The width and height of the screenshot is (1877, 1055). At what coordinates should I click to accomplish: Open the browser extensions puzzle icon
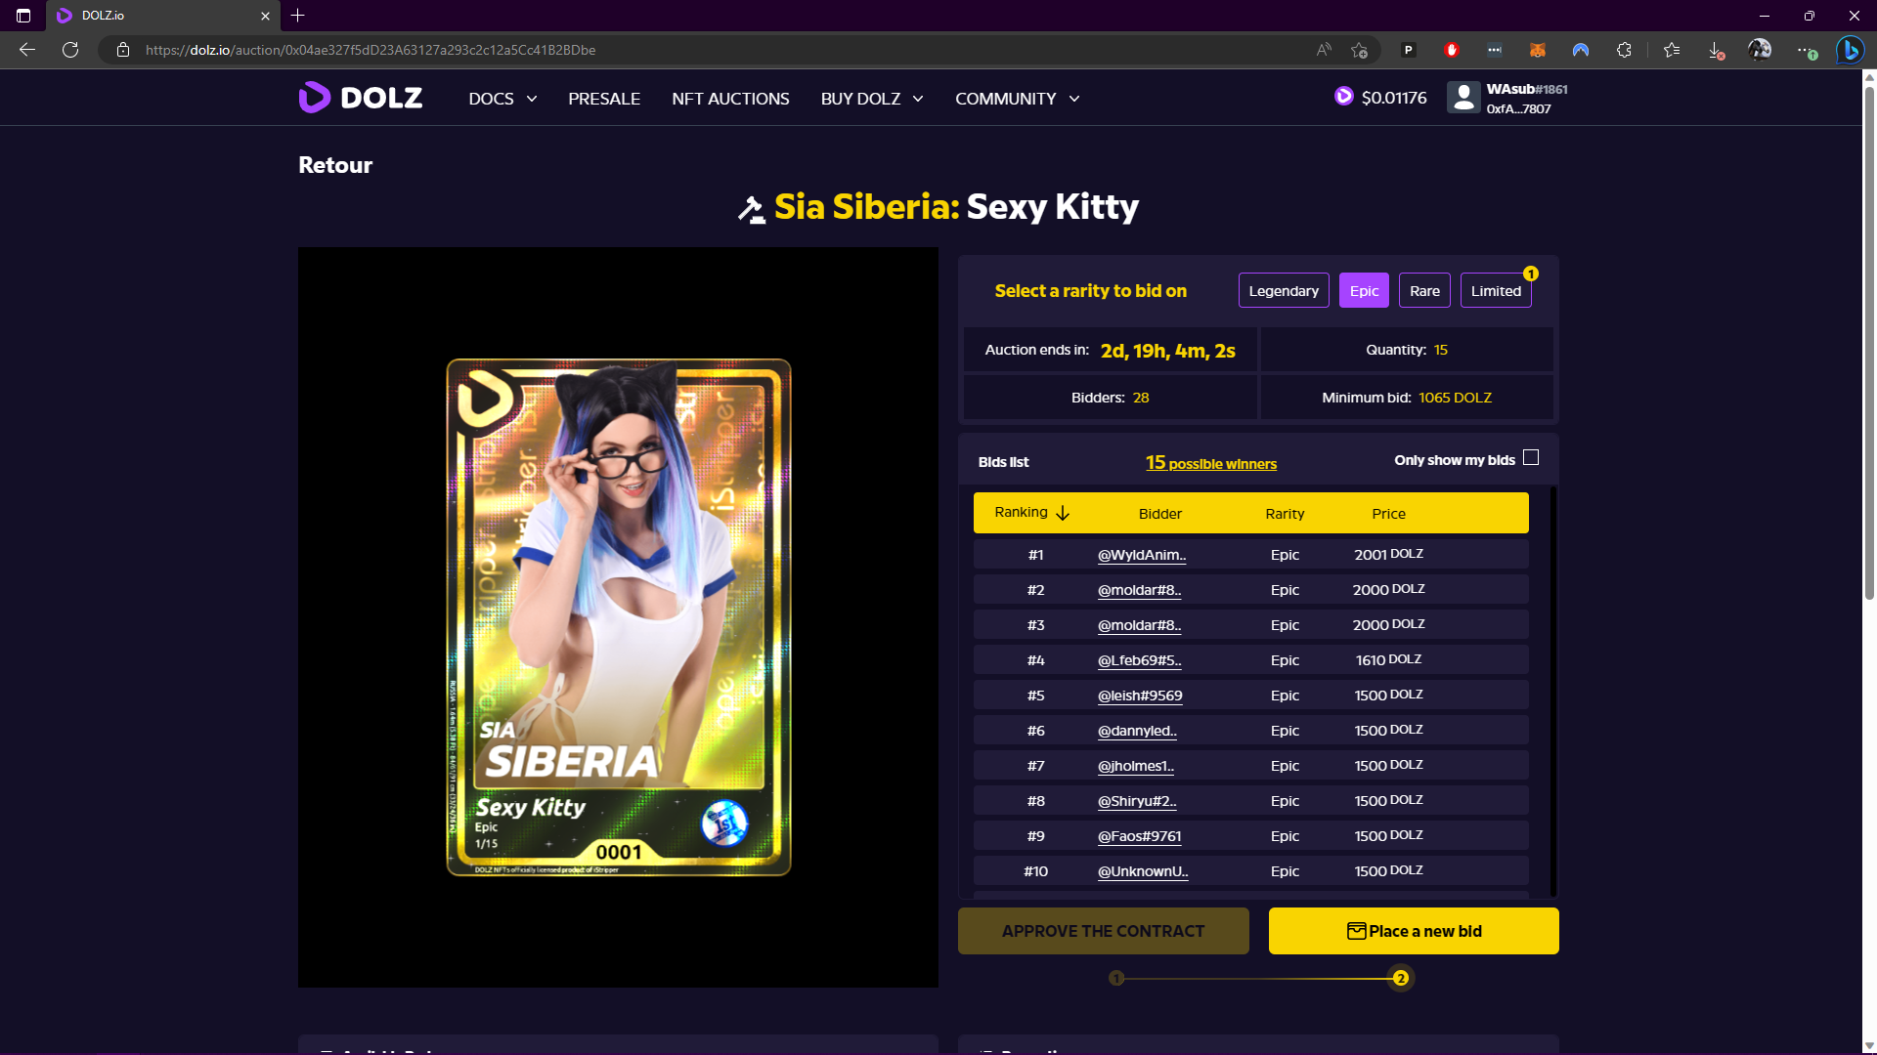pyautogui.click(x=1624, y=50)
